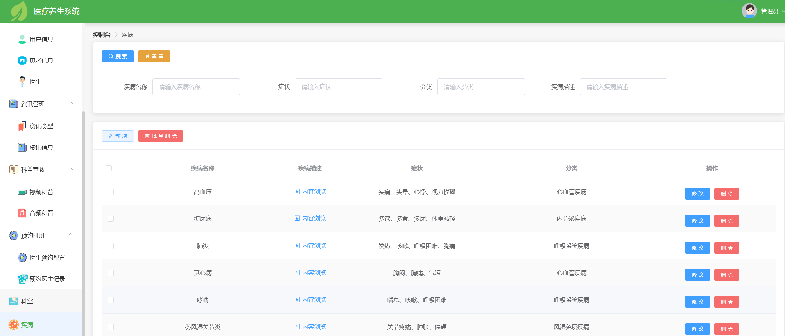785x336 pixels.
Task: Click the red 批量删除 button
Action: pyautogui.click(x=161, y=136)
